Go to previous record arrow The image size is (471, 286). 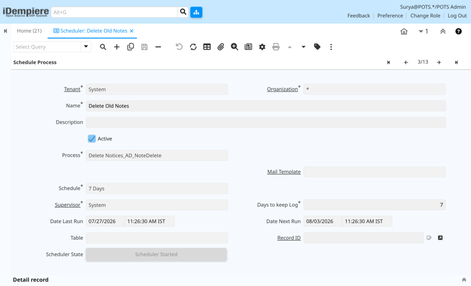406,62
